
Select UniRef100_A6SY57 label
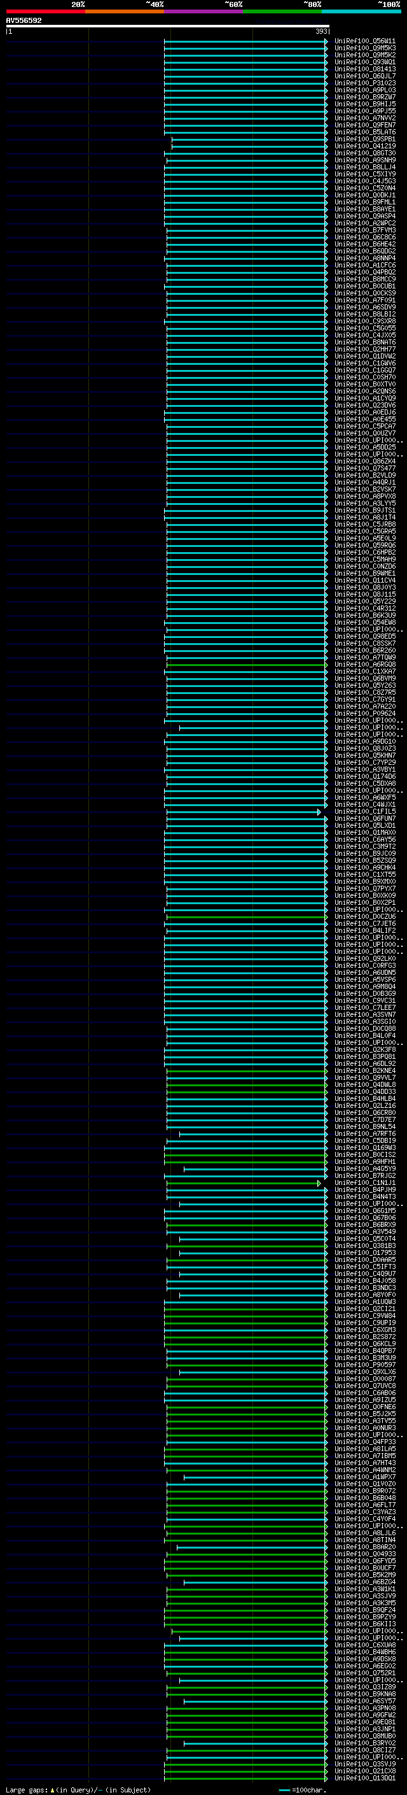pyautogui.click(x=365, y=1701)
